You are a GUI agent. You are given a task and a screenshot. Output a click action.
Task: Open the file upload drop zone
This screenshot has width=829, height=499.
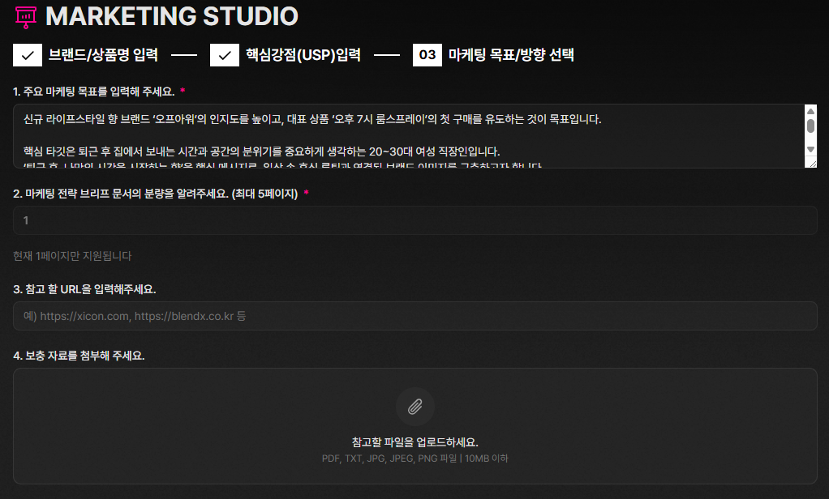[415, 426]
